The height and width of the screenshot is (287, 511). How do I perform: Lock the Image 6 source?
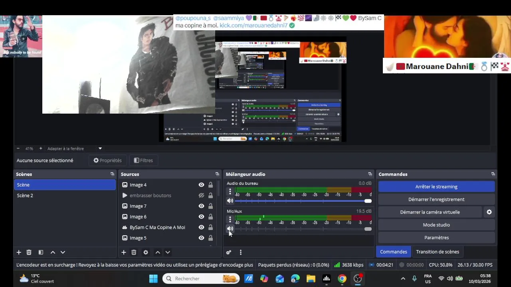[x=210, y=217]
